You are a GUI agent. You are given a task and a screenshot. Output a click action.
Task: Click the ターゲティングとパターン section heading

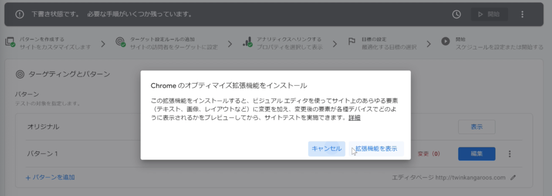(x=70, y=74)
